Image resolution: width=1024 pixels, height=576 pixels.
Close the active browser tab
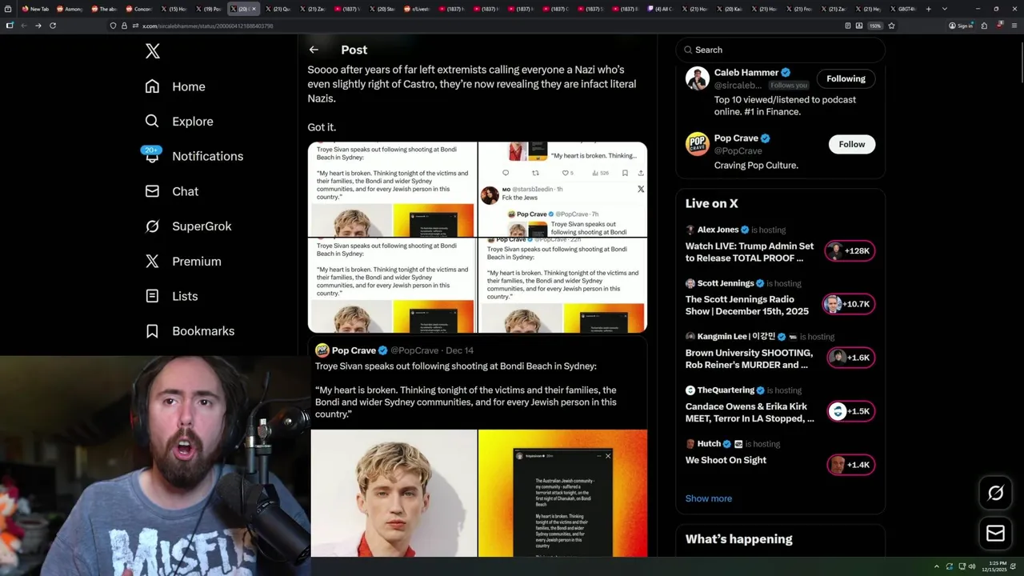coord(254,9)
